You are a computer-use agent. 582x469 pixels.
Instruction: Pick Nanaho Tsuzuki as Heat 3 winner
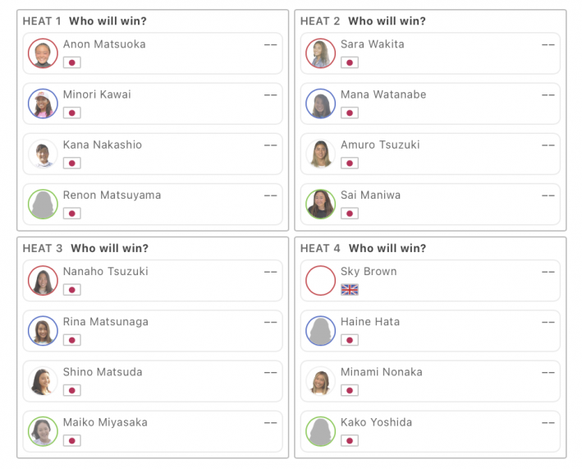tap(153, 281)
